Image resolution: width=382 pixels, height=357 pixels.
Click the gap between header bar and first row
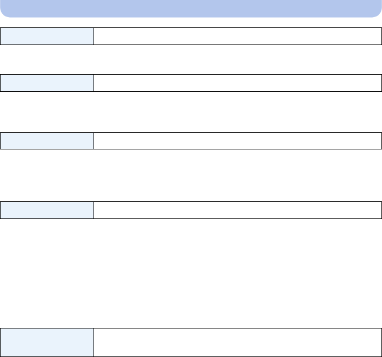(x=191, y=23)
